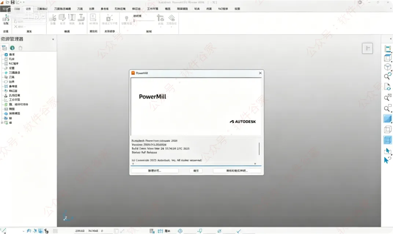The height and width of the screenshot is (234, 393).
Task: Toggle shaded model display in the view toolbar
Action: click(388, 119)
